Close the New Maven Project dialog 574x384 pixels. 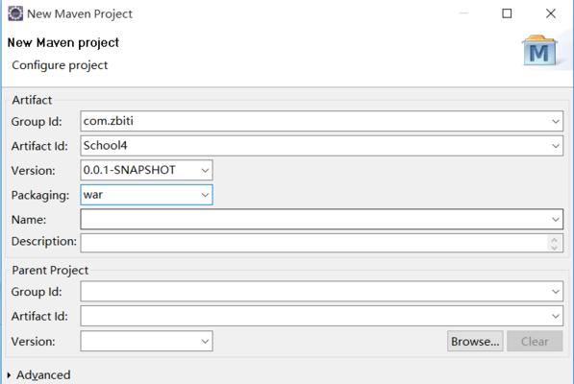pos(551,13)
